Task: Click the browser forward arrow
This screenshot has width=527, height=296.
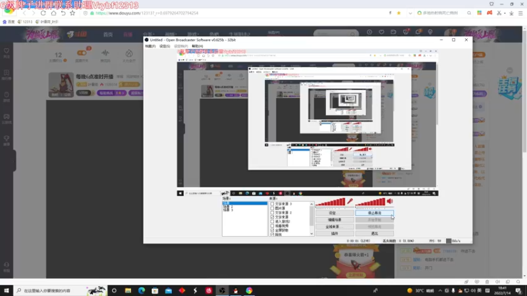Action: coord(34,13)
